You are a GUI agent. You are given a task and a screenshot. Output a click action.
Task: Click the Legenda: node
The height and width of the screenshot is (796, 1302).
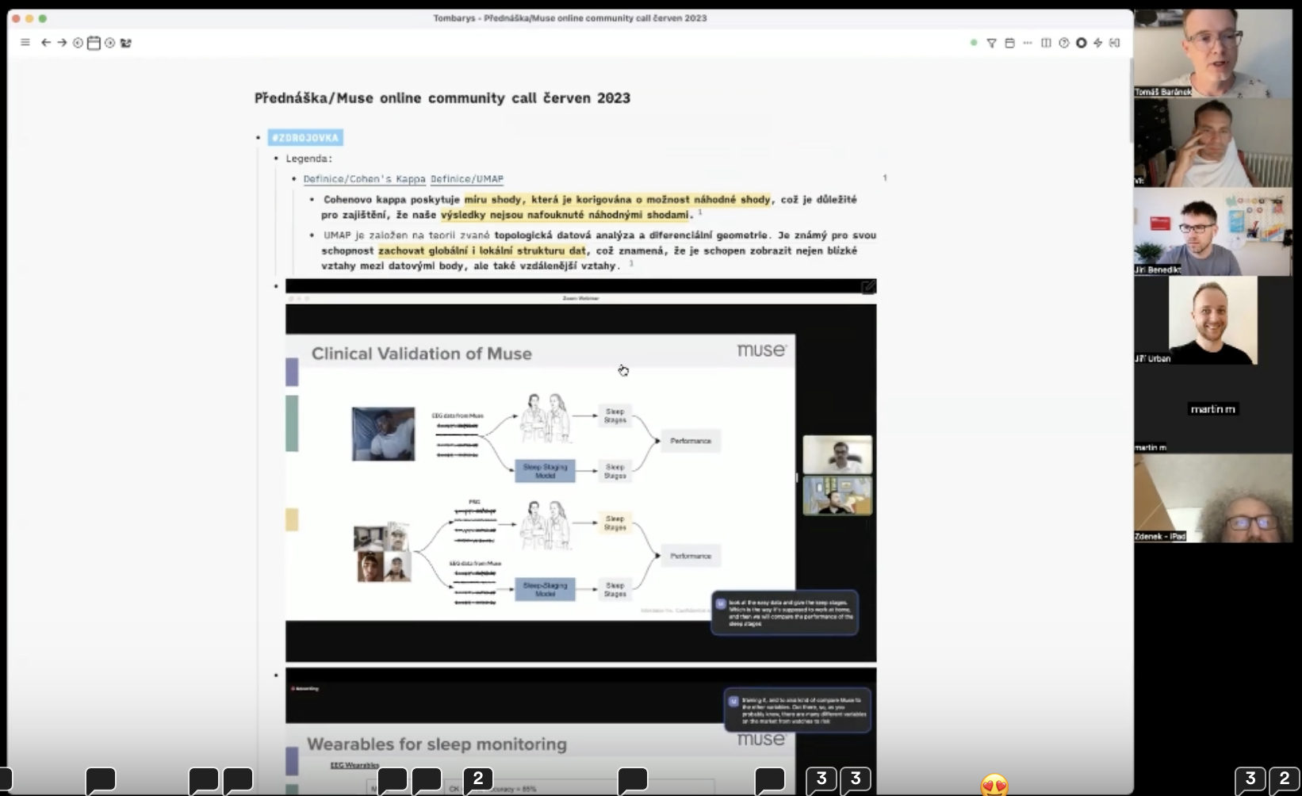pos(309,159)
